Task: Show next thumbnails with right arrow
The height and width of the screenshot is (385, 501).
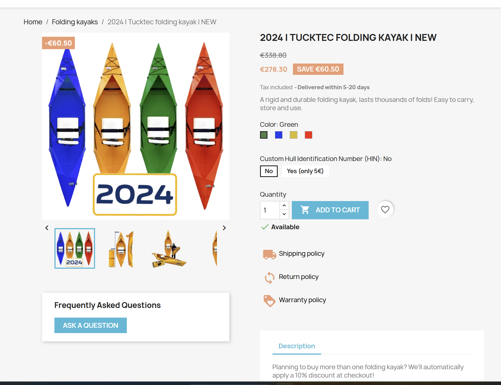Action: (x=224, y=228)
